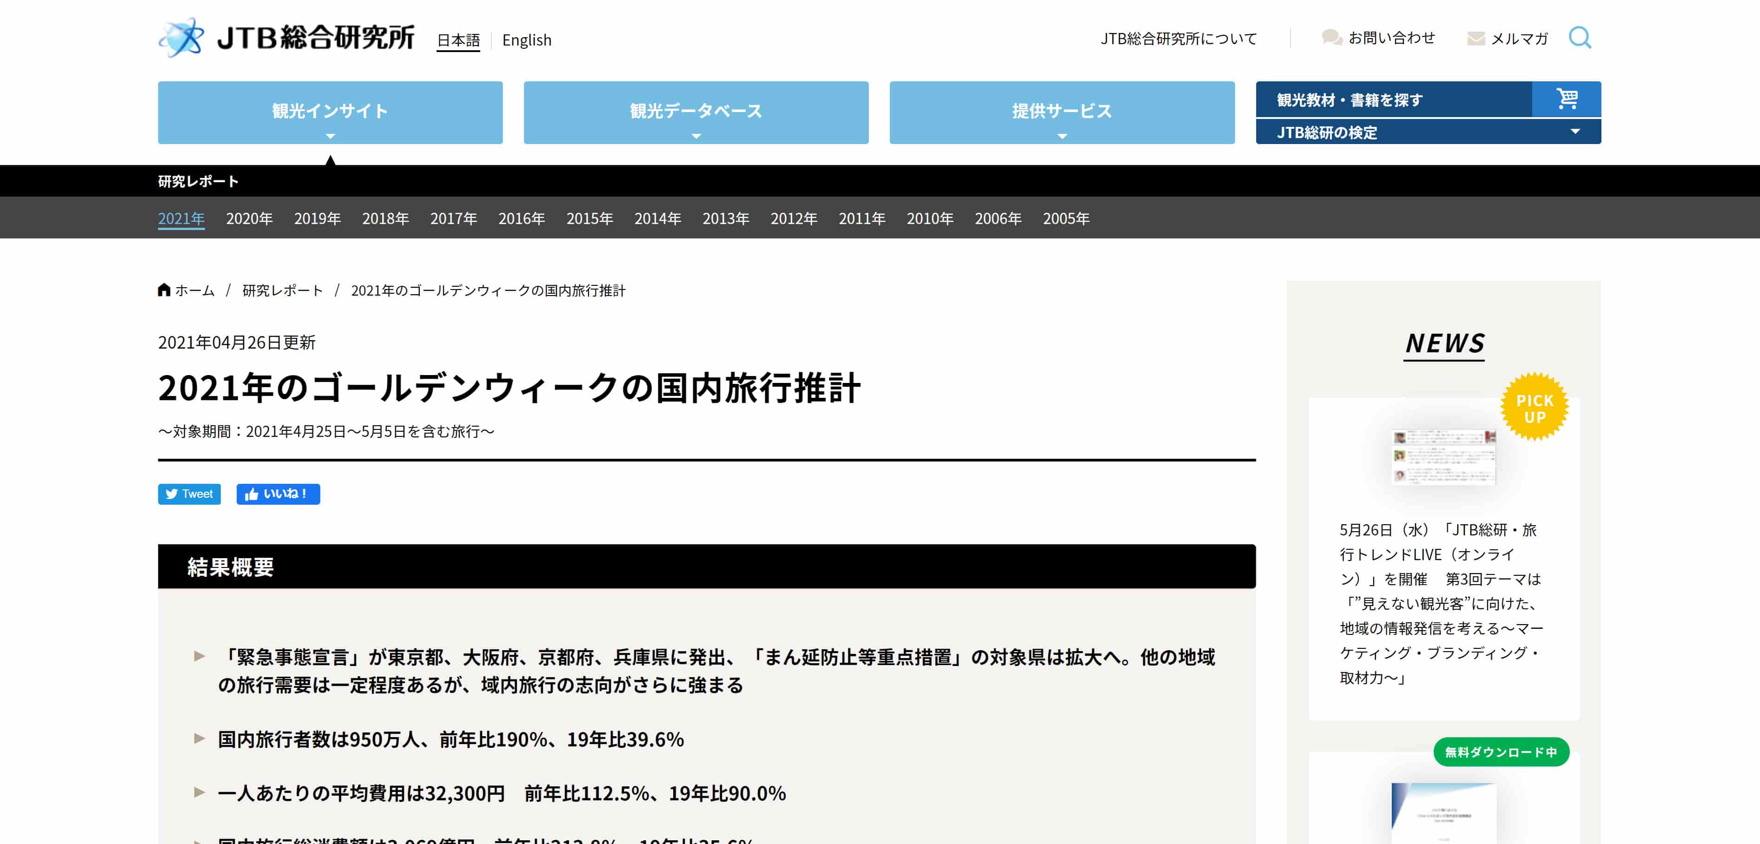Open 研究レポート breadcrumb link
The image size is (1760, 844).
pyautogui.click(x=282, y=290)
